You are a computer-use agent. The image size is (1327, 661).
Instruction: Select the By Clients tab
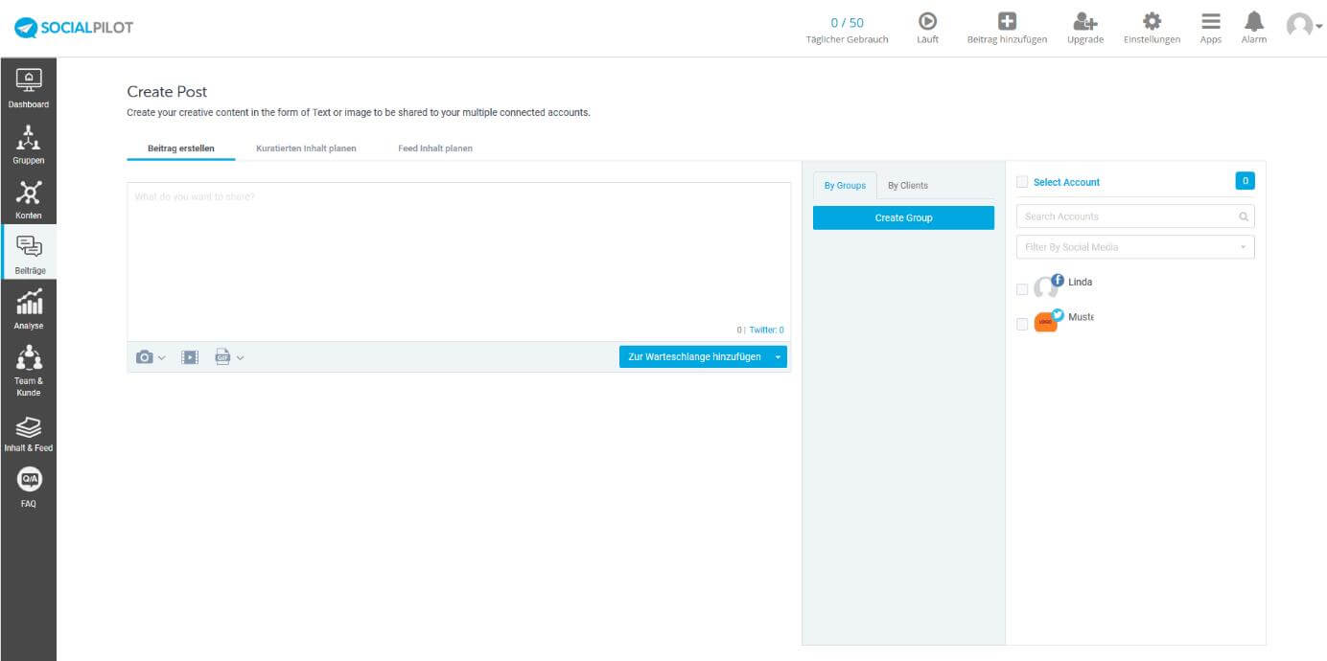pos(908,186)
